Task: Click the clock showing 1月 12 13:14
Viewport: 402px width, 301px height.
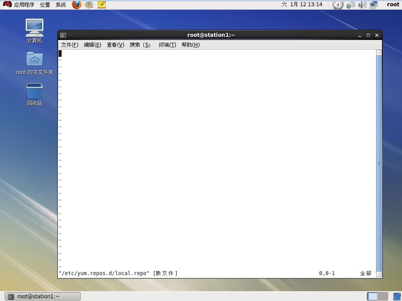Action: tap(302, 4)
